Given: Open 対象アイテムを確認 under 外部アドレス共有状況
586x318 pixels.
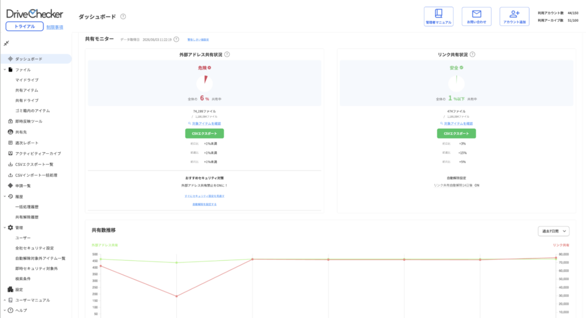Looking at the screenshot, I should point(204,124).
